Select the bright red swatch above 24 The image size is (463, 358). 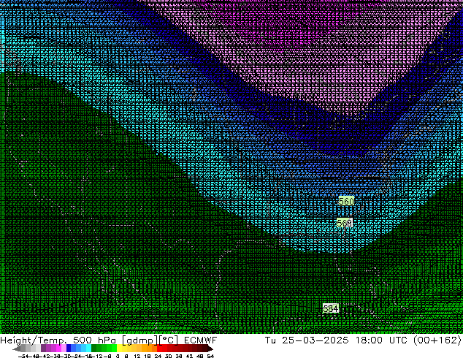pyautogui.click(x=159, y=349)
